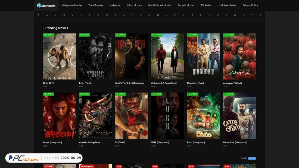
Task: Filter movies by letter A
Action: point(47,15)
